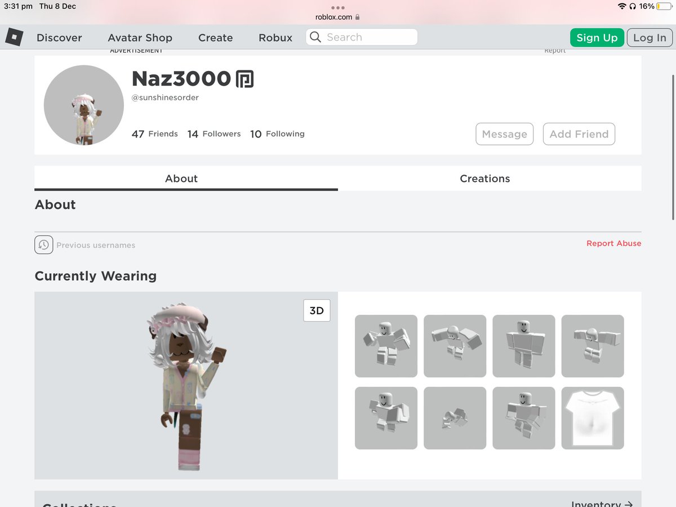Select the white T-shirt item
The height and width of the screenshot is (507, 676).
coord(593,418)
